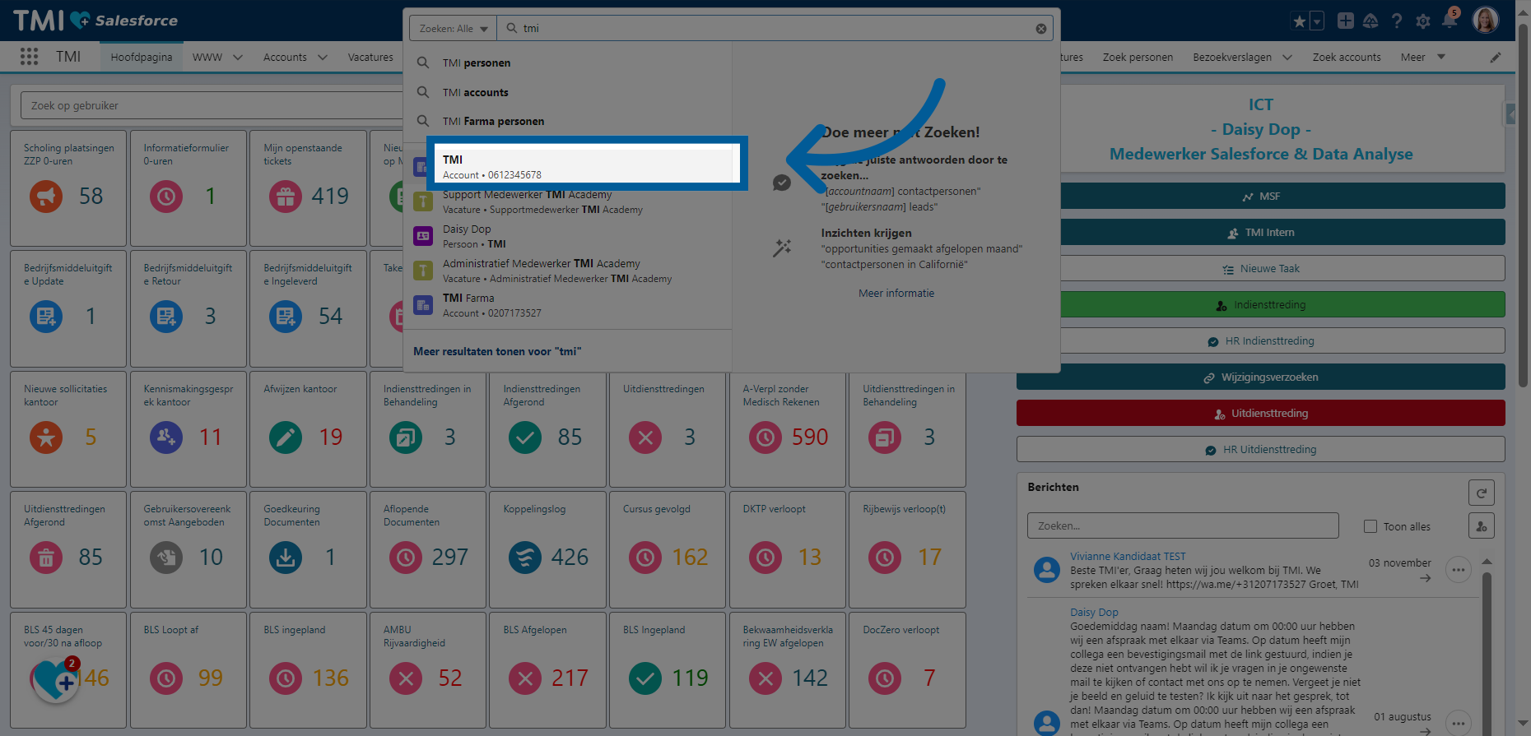Open Setup gear icon

pyautogui.click(x=1423, y=21)
